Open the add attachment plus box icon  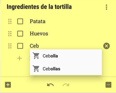8,85
